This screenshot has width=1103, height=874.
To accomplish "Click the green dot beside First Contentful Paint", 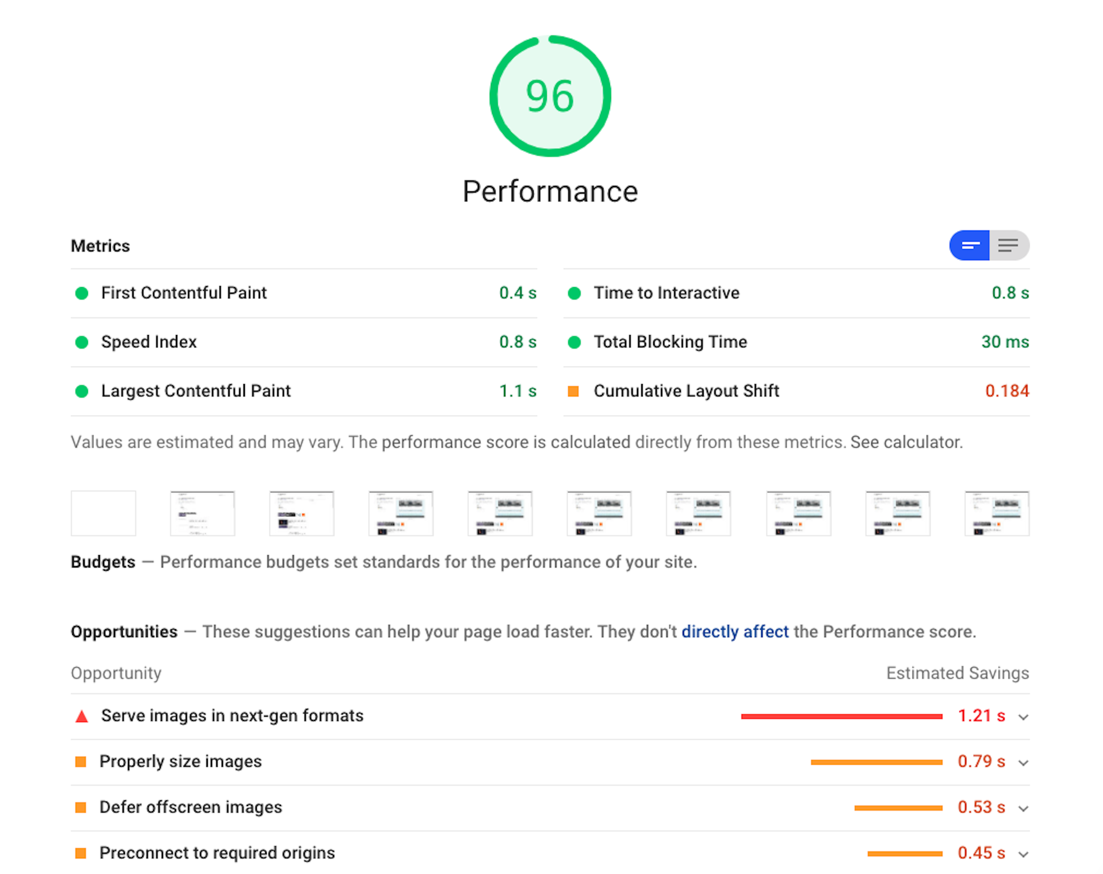I will (x=81, y=293).
